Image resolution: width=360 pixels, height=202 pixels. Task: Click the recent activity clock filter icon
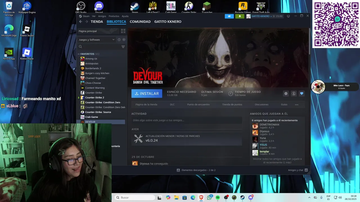119,40
